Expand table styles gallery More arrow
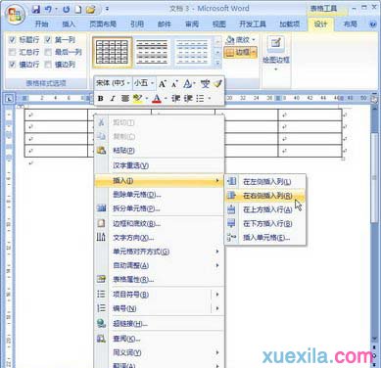The width and height of the screenshot is (381, 368). [217, 63]
